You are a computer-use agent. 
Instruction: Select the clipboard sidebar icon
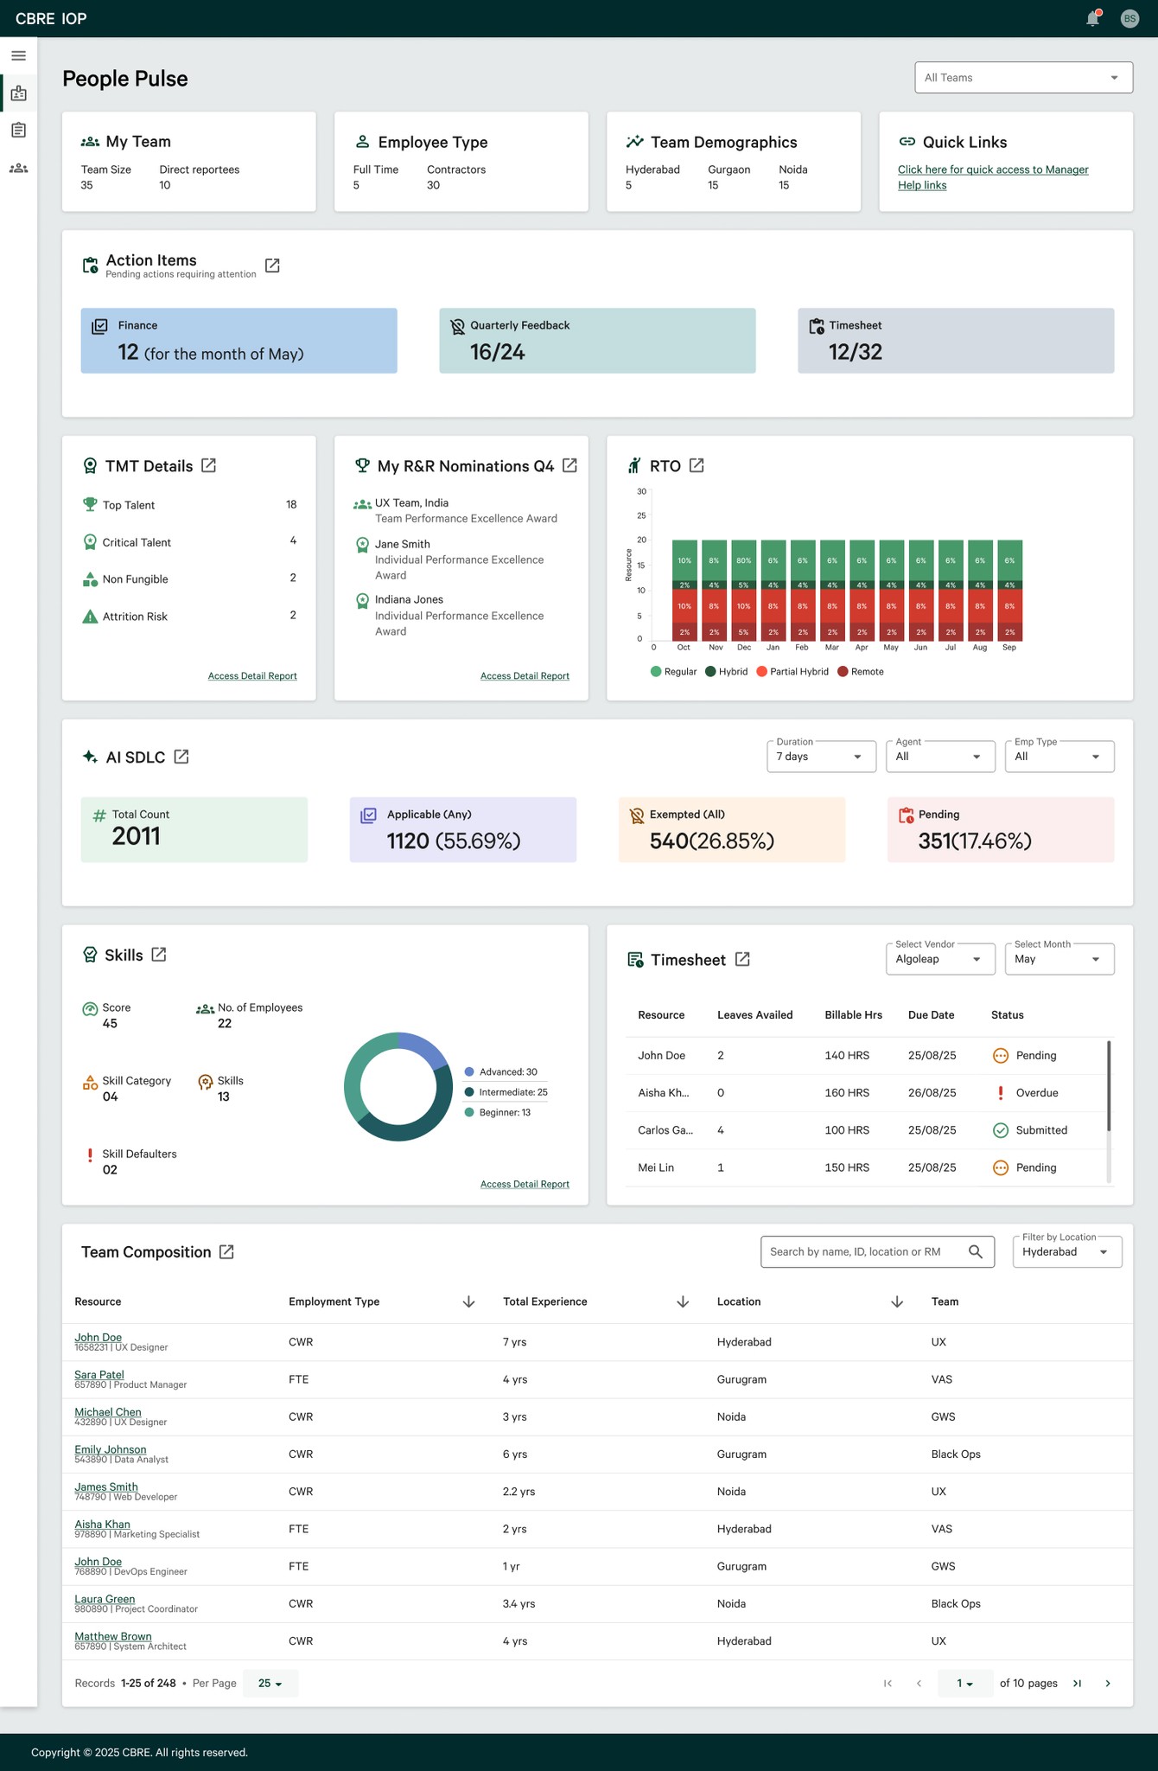point(18,130)
